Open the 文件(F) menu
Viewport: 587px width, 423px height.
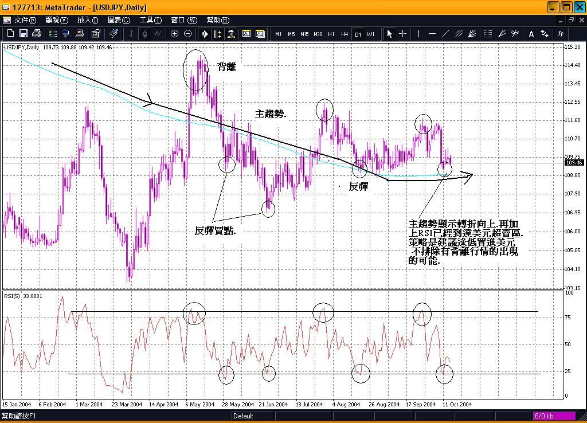pos(25,20)
